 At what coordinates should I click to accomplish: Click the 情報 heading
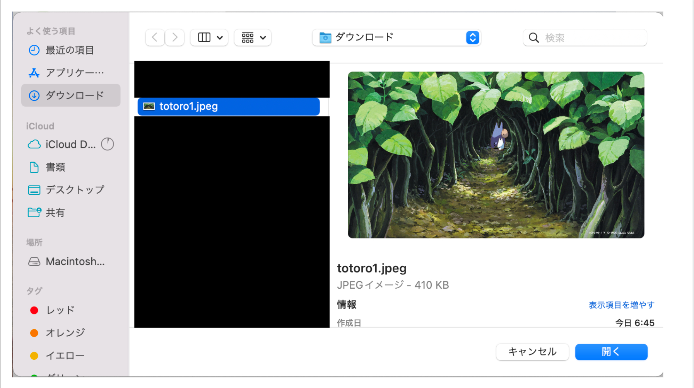[347, 305]
